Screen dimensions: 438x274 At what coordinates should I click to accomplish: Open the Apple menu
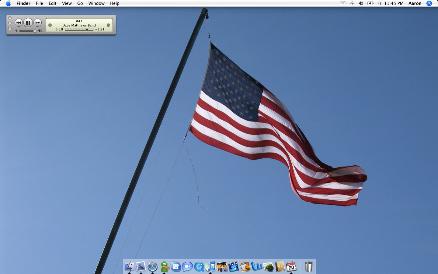(8, 3)
